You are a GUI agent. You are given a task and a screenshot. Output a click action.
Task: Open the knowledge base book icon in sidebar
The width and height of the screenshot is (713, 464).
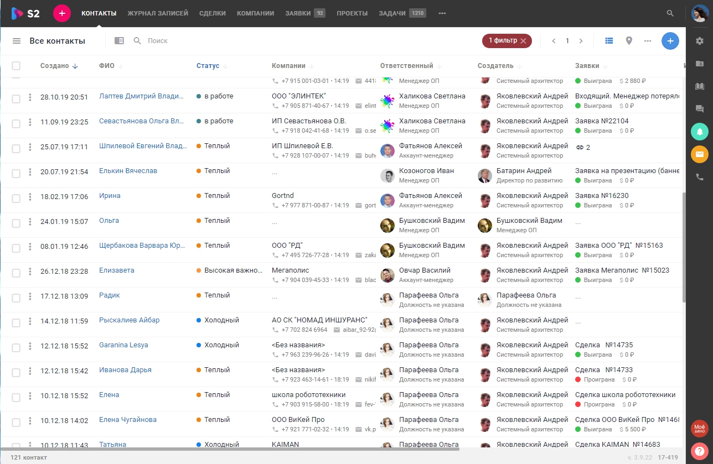tap(699, 86)
